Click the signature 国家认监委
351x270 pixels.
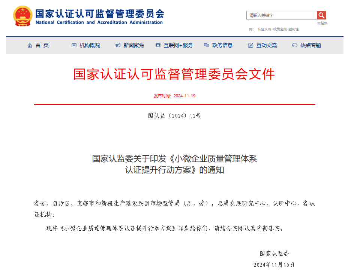[274, 254]
